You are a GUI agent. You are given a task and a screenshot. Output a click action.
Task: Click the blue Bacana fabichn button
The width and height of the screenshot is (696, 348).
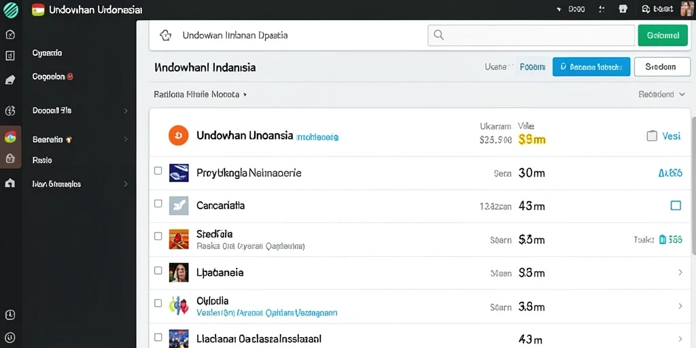point(591,67)
